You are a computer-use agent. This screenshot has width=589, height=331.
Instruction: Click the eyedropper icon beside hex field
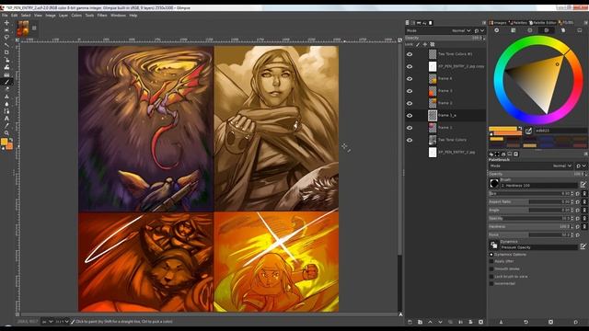pyautogui.click(x=528, y=131)
